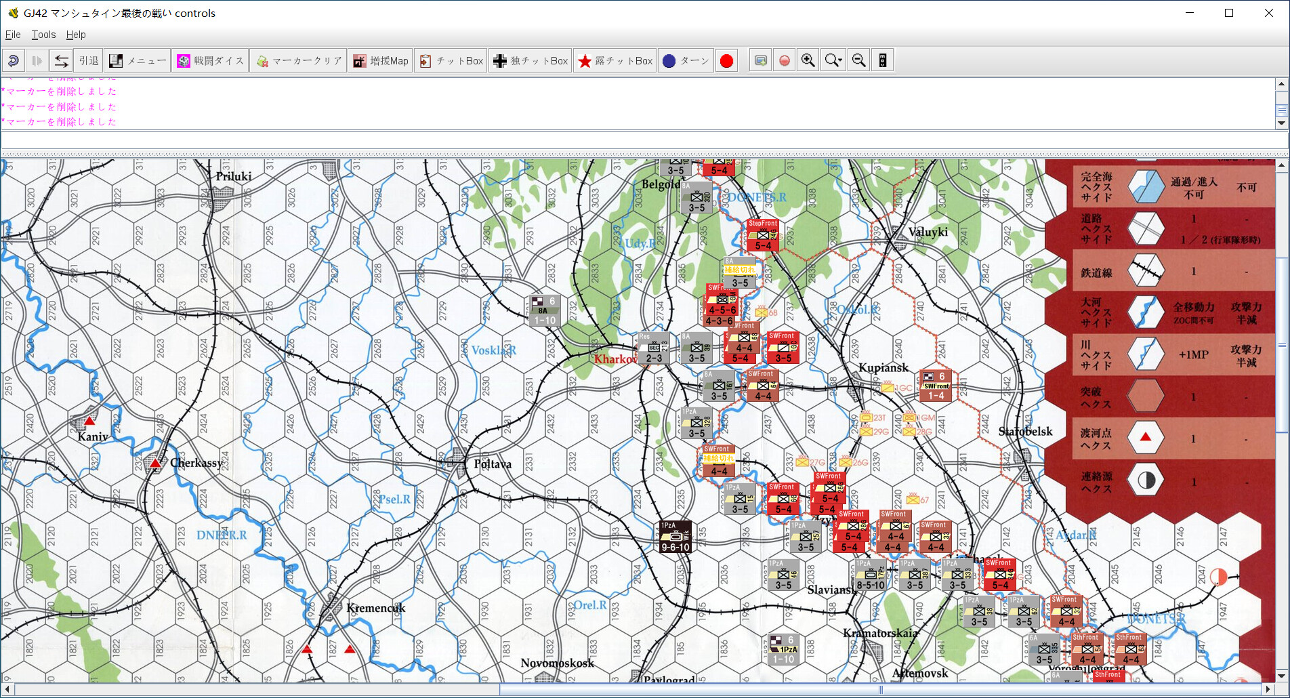Toggle the small red circle marker button
The height and width of the screenshot is (698, 1290).
(x=784, y=61)
